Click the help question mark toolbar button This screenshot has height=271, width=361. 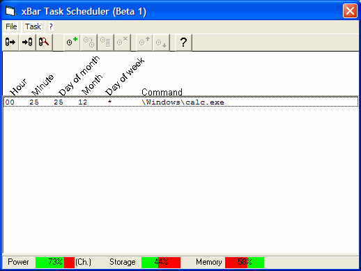pyautogui.click(x=183, y=42)
